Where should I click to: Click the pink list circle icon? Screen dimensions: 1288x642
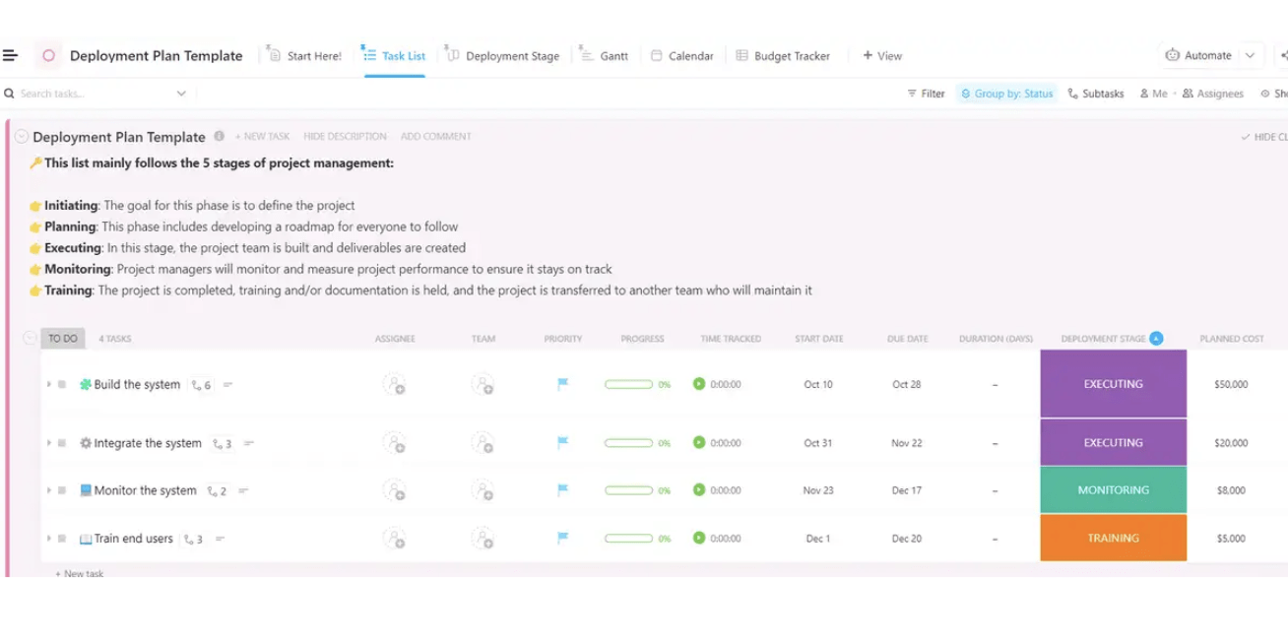[x=48, y=56]
